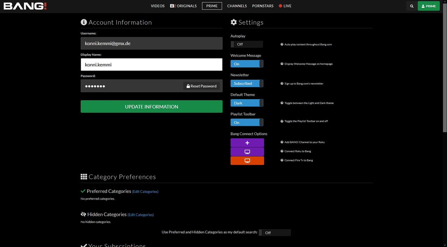This screenshot has width=447, height=247.
Task: Click the Account Information info icon
Action: pos(84,22)
